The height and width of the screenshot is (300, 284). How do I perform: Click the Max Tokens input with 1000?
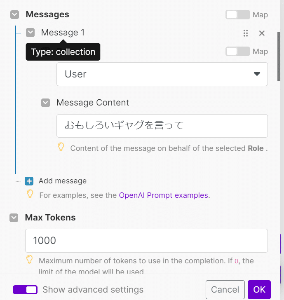[146, 241]
